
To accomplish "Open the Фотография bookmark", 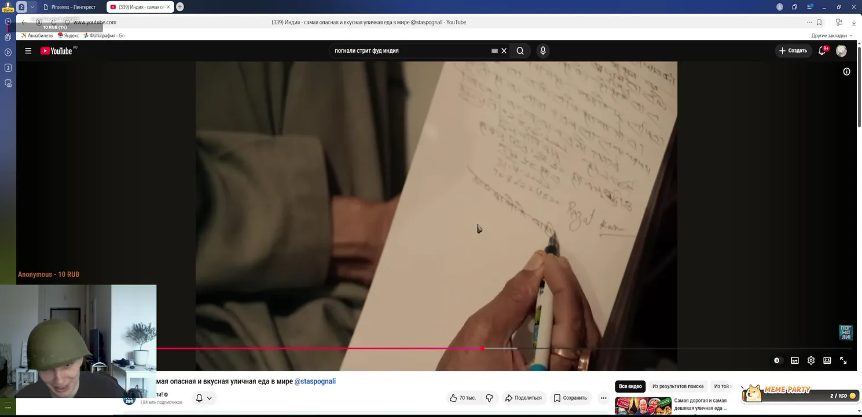I will click(104, 35).
